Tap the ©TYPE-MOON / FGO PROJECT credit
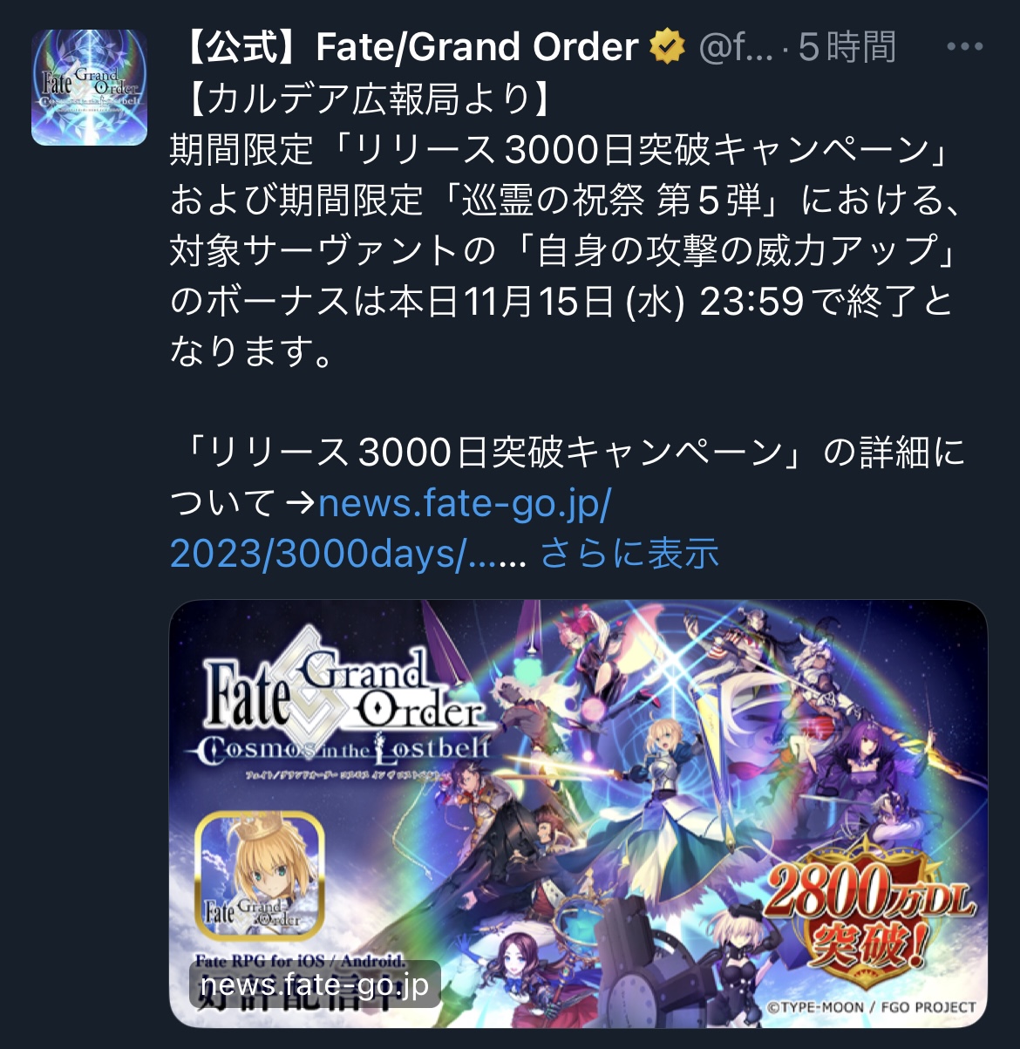The height and width of the screenshot is (1049, 1020). pyautogui.click(x=872, y=1007)
